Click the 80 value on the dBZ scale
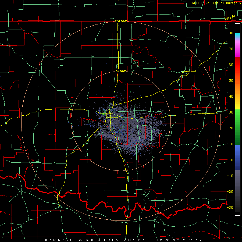Screen dimensions: 242x242 pyautogui.click(x=231, y=33)
